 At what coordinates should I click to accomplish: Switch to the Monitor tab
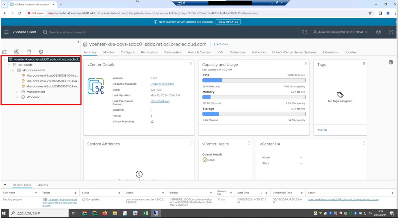(109, 52)
